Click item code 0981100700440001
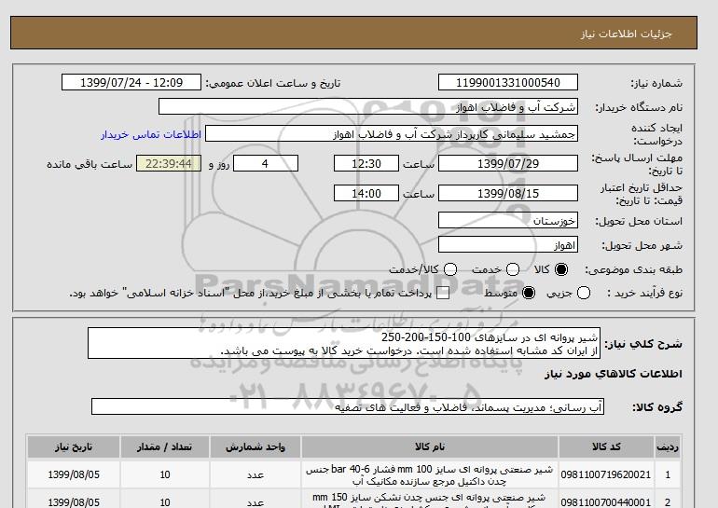The image size is (718, 508). click(606, 502)
